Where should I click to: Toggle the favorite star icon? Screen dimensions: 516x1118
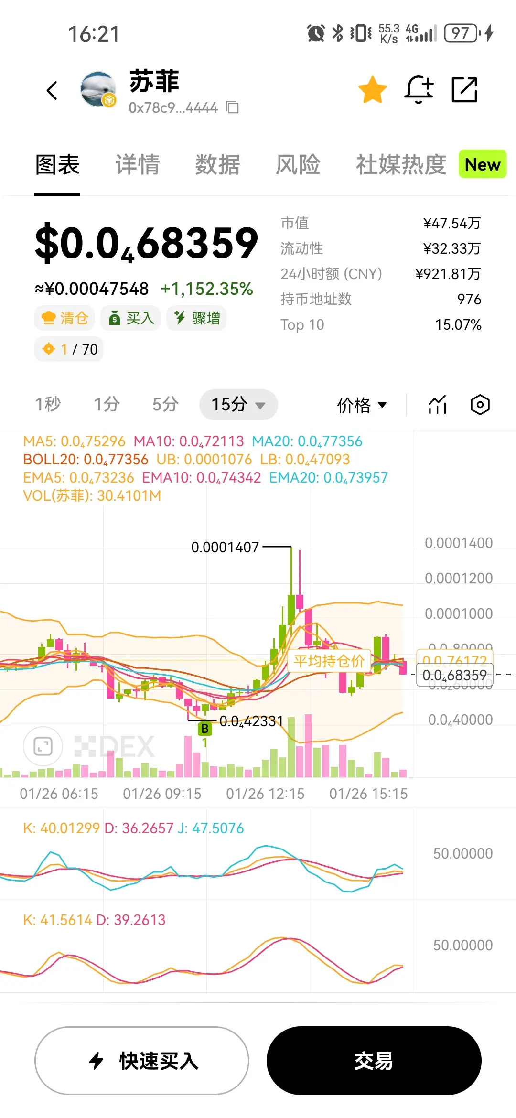[372, 89]
